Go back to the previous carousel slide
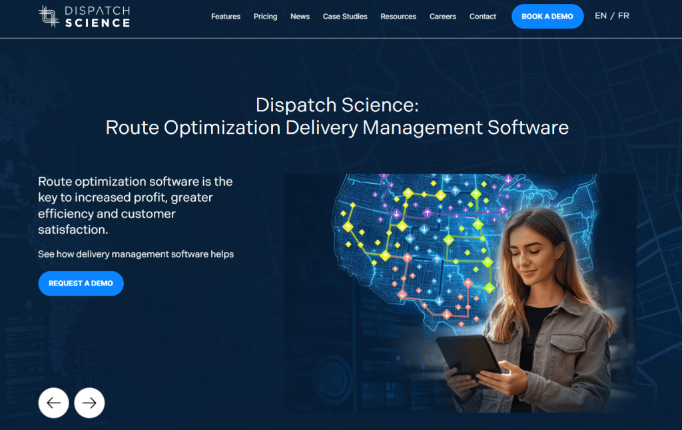The image size is (682, 430). pyautogui.click(x=53, y=403)
